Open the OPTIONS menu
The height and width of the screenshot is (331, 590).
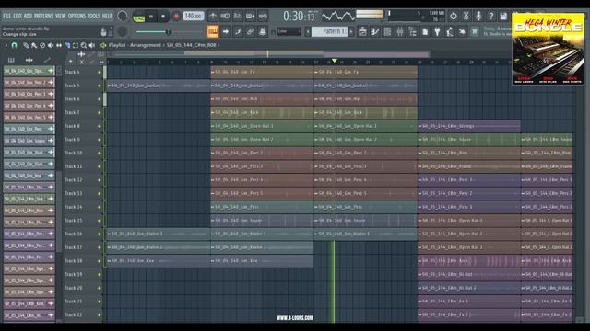coord(77,17)
